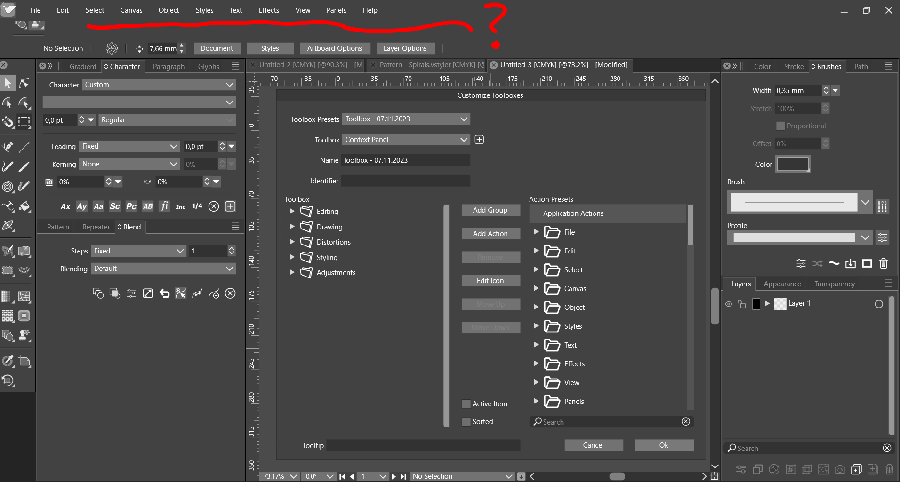
Task: Switch to the Paragraph tab
Action: pos(169,67)
